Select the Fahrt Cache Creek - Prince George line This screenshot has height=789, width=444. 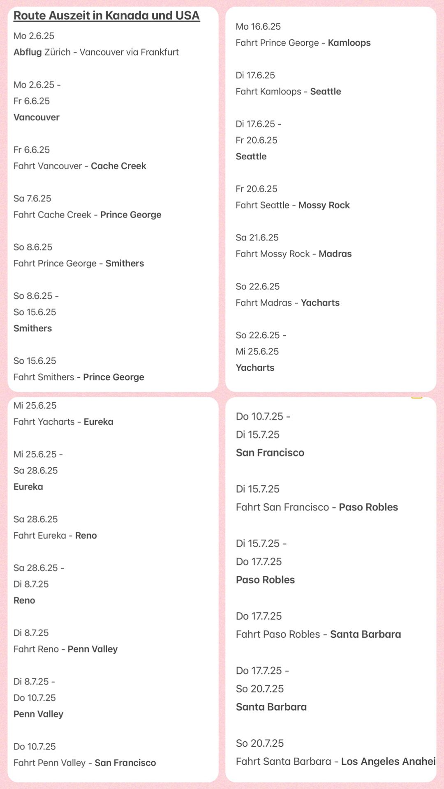(x=88, y=215)
